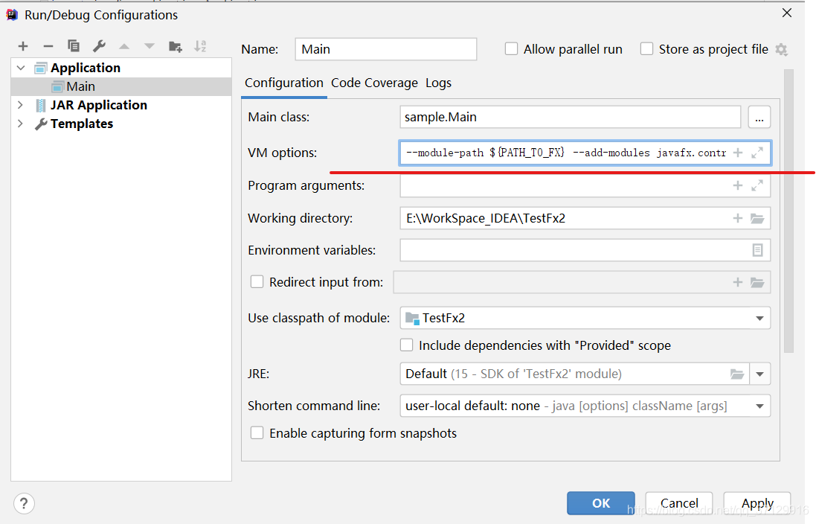
Task: Open Environment variables editor icon
Action: tap(759, 250)
